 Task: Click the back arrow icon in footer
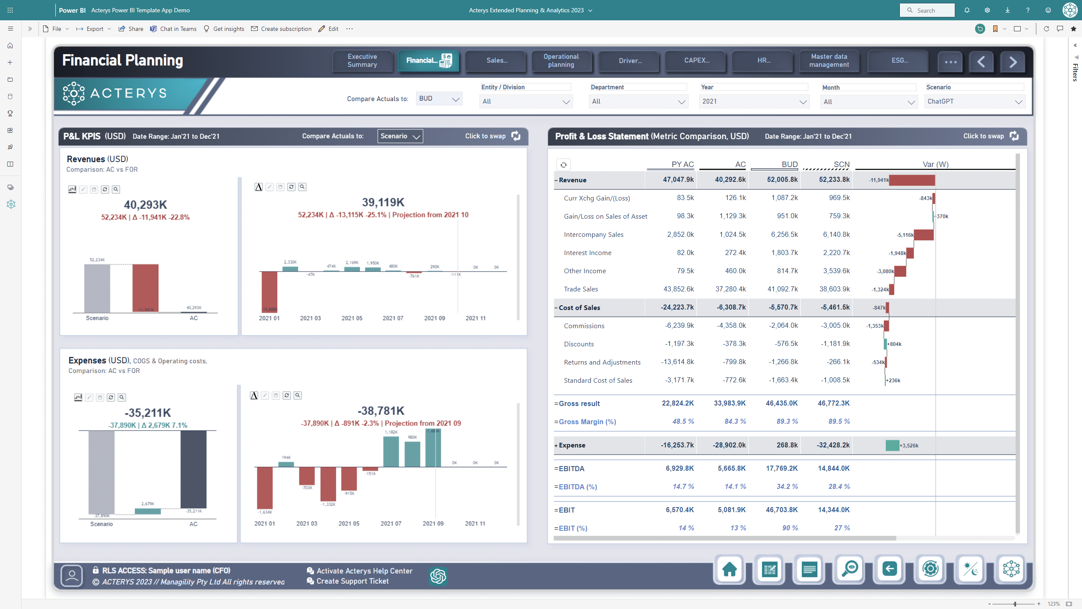click(890, 569)
